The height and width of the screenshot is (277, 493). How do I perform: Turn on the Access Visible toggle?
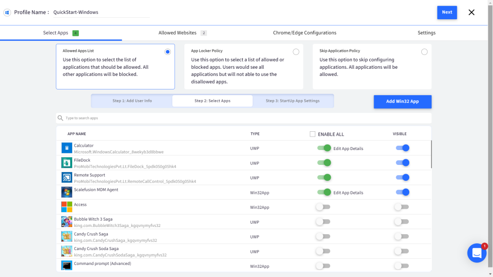[x=402, y=207]
